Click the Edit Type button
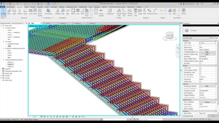 click(214, 38)
